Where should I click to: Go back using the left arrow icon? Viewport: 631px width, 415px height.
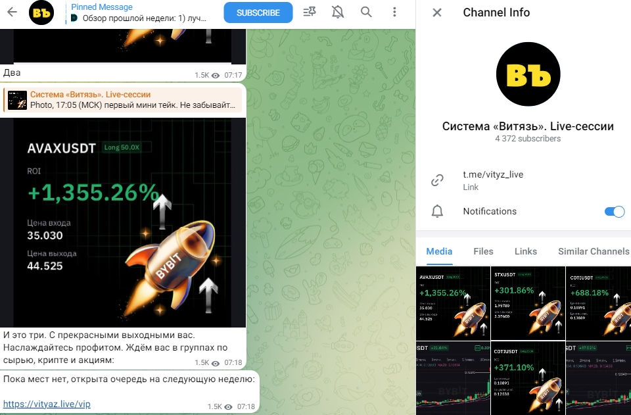(x=12, y=12)
